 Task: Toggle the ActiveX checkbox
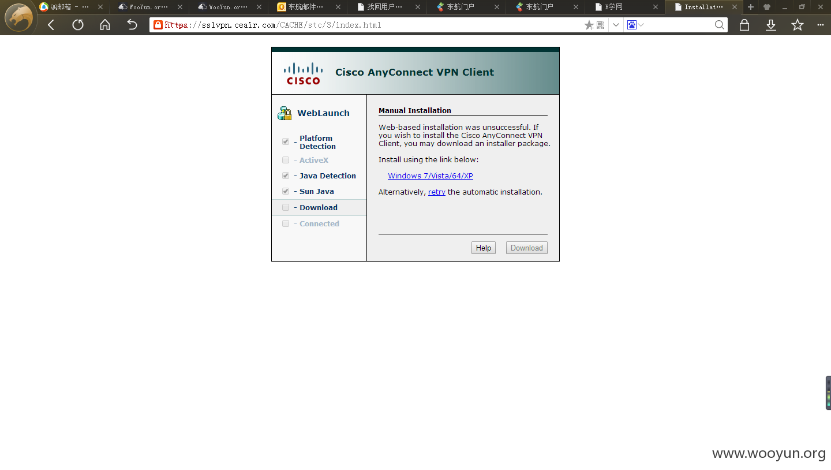(286, 160)
